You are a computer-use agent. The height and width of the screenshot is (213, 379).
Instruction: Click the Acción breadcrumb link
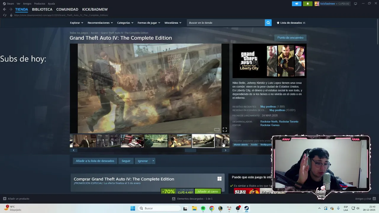(x=94, y=33)
